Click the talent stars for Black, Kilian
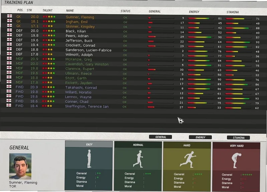Screen dimensions: 267x192 [49, 31]
